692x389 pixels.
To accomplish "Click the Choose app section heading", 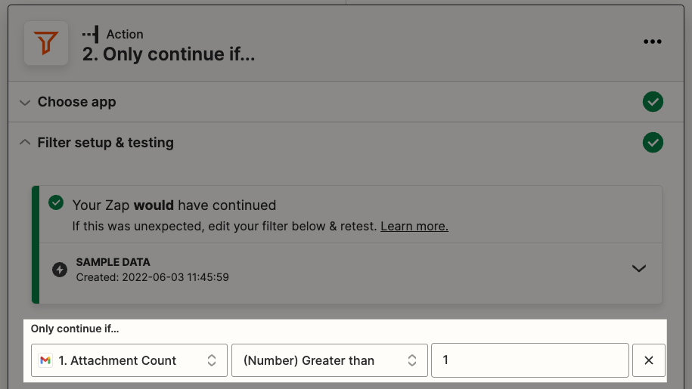I will click(x=77, y=102).
